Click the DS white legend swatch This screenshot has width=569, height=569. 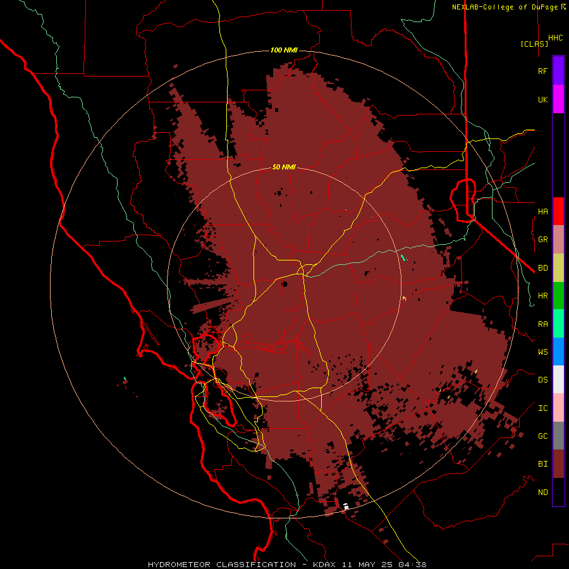pyautogui.click(x=558, y=379)
